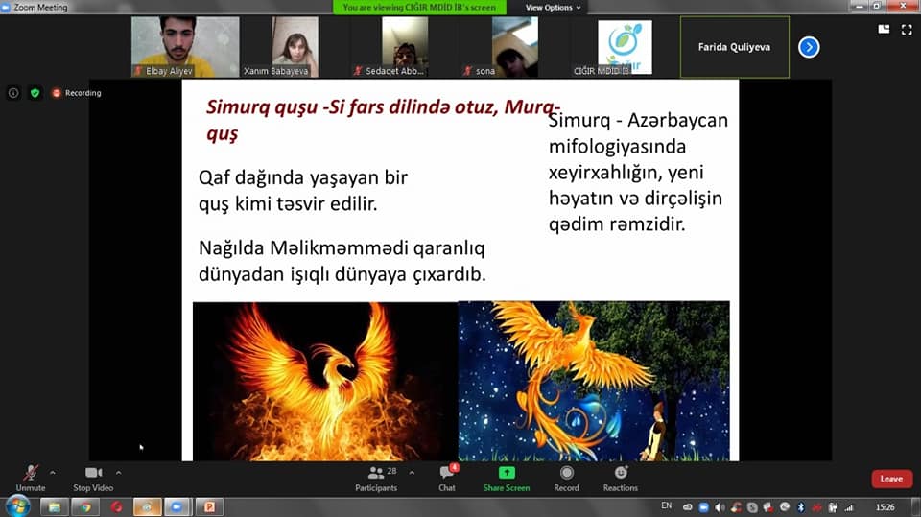This screenshot has height=517, width=921.
Task: Open the Windows Start menu
Action: pyautogui.click(x=17, y=506)
